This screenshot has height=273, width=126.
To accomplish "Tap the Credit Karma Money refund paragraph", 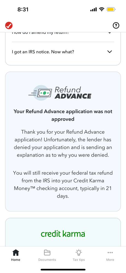I will [x=63, y=184].
